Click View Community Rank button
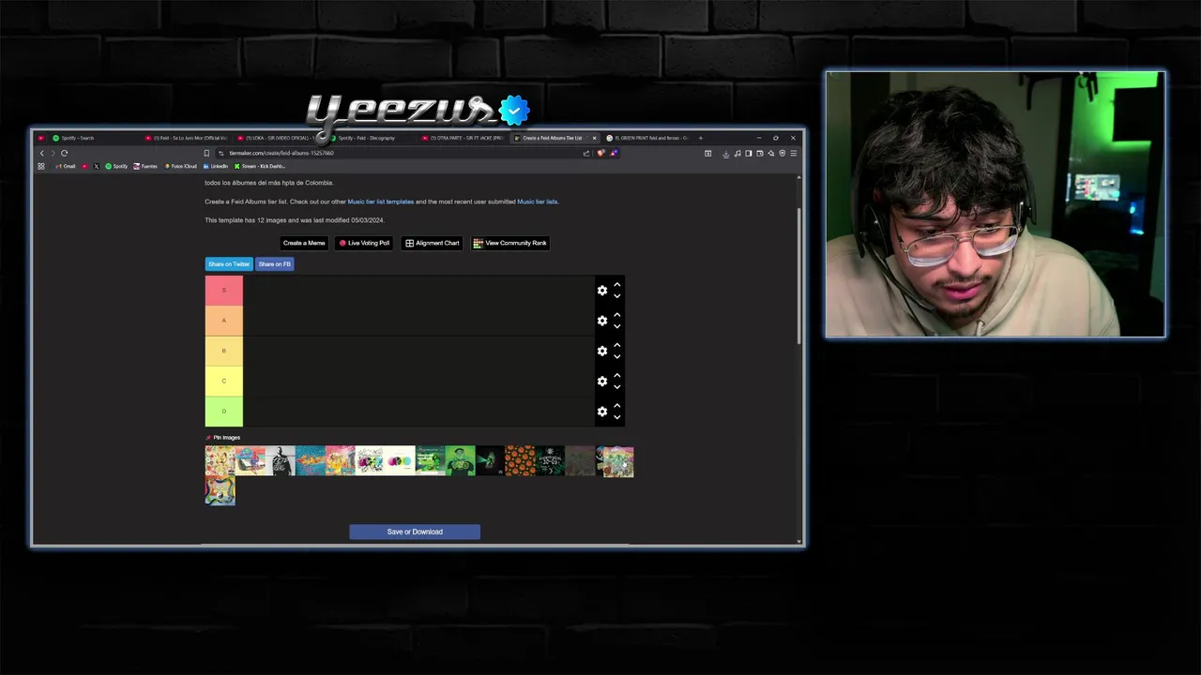 point(509,243)
